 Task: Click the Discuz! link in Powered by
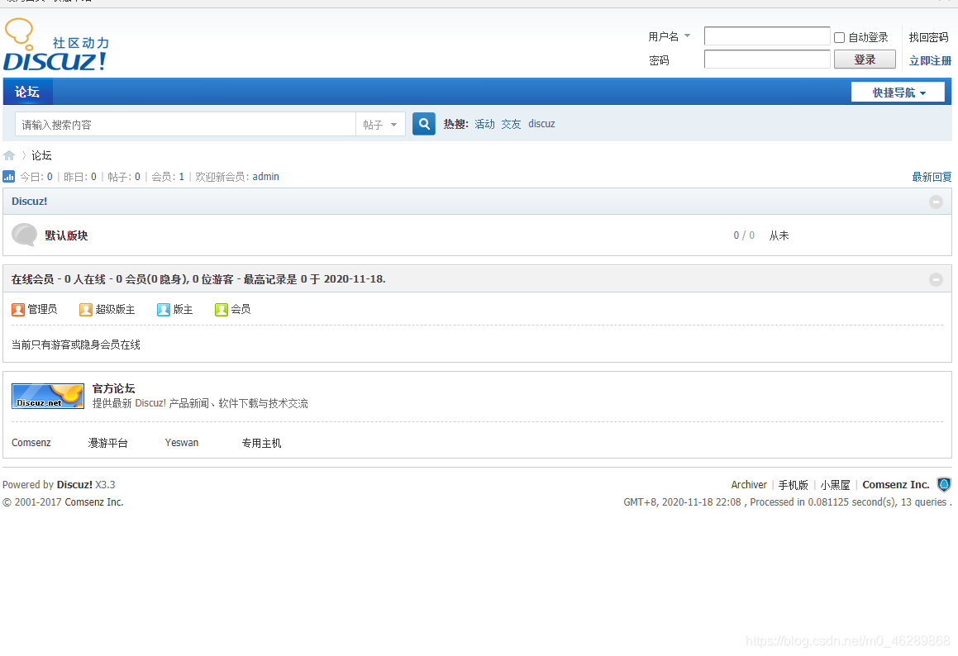coord(74,484)
